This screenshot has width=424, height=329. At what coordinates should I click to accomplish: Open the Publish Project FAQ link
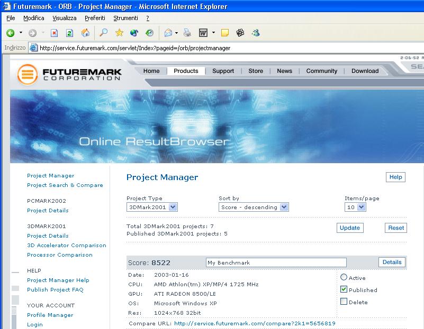point(55,289)
